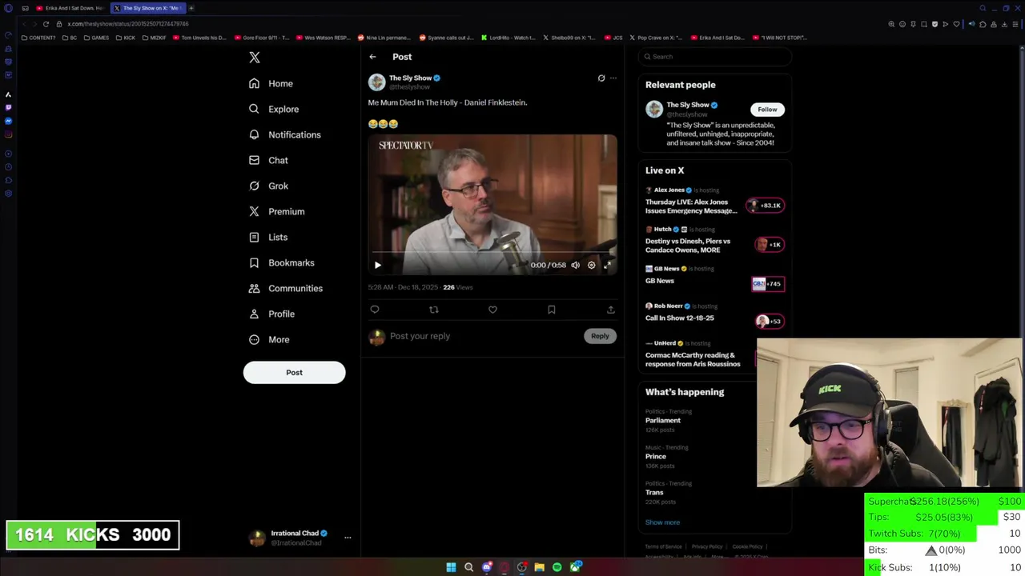Click the zoom magnifier icon in browser toolbar

point(891,24)
